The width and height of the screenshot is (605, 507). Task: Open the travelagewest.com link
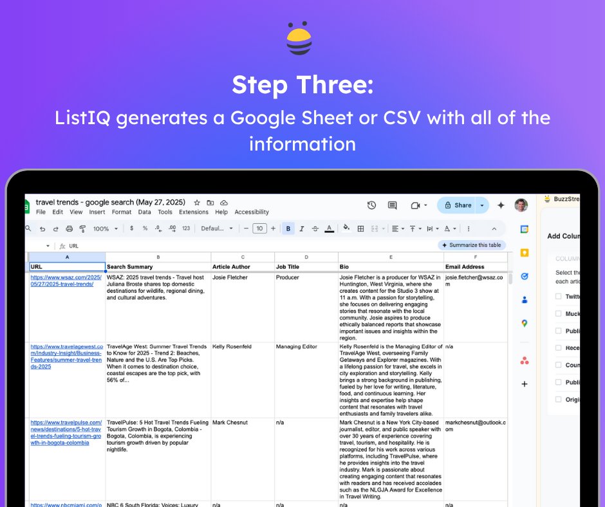coord(67,356)
